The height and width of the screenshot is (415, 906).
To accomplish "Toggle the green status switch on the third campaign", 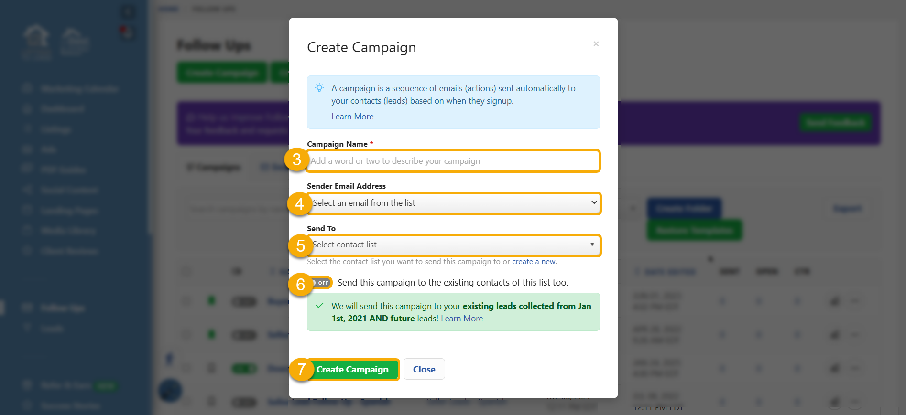I will (244, 368).
